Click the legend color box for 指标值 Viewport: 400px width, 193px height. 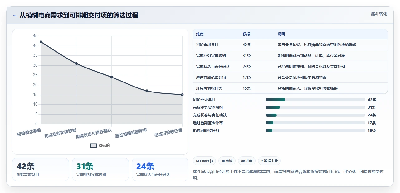94,145
